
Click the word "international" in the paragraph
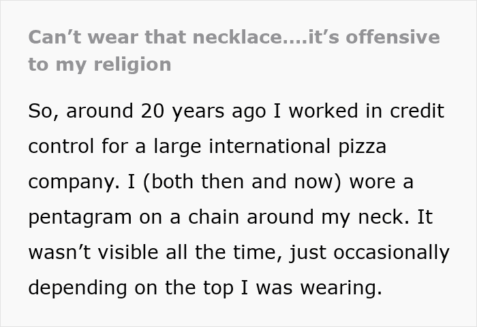[270, 146]
